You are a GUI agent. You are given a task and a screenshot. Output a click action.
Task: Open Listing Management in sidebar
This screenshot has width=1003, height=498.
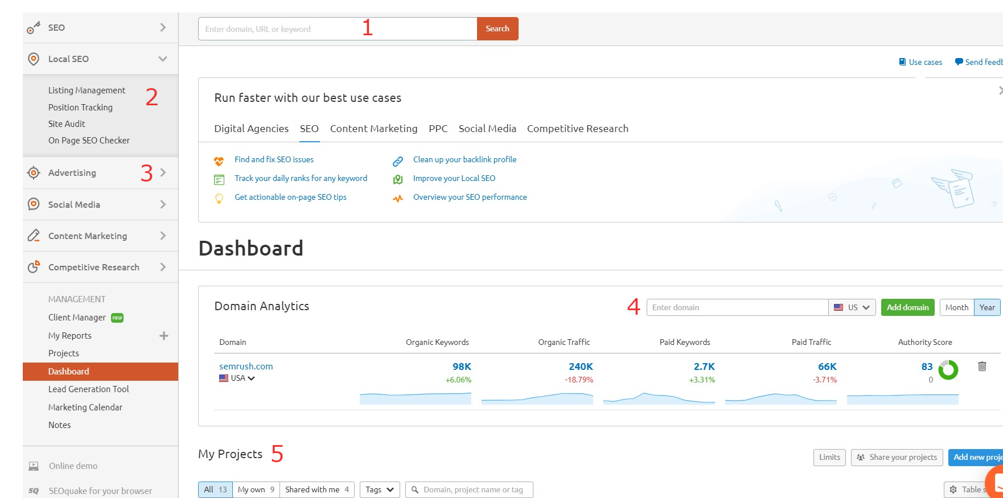(87, 90)
